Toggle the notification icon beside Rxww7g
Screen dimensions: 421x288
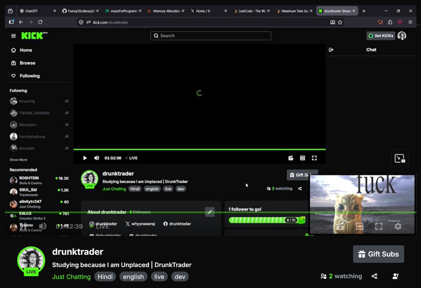point(67,101)
